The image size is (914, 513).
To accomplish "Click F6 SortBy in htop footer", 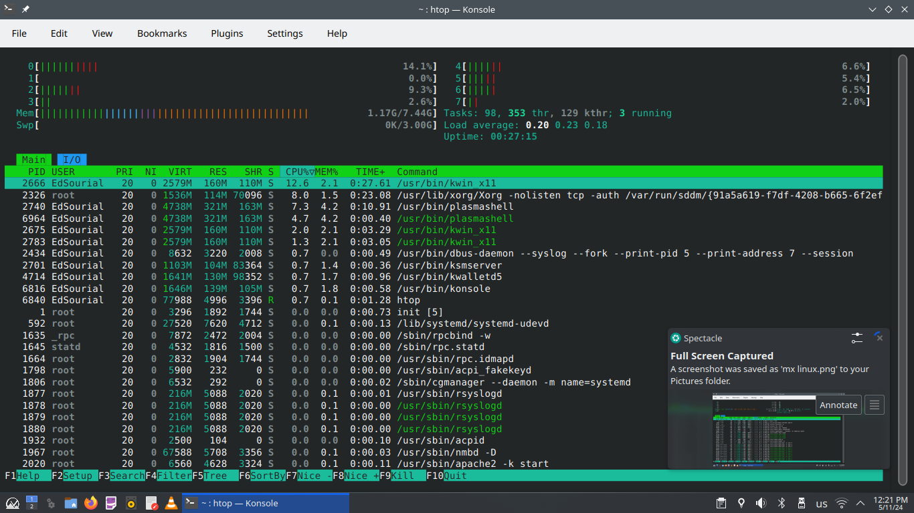I will coord(262,476).
